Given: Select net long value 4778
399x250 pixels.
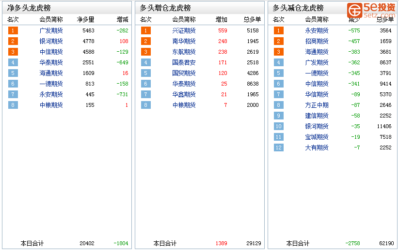Looking at the screenshot, I should [x=88, y=42].
